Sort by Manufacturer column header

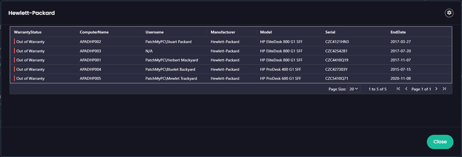click(x=223, y=32)
